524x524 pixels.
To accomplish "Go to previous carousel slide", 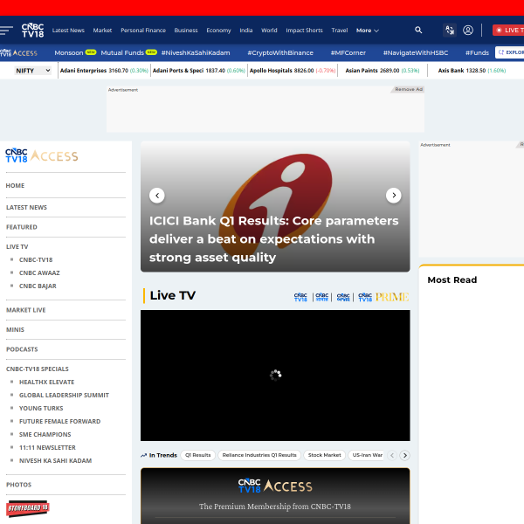I will coord(157,196).
